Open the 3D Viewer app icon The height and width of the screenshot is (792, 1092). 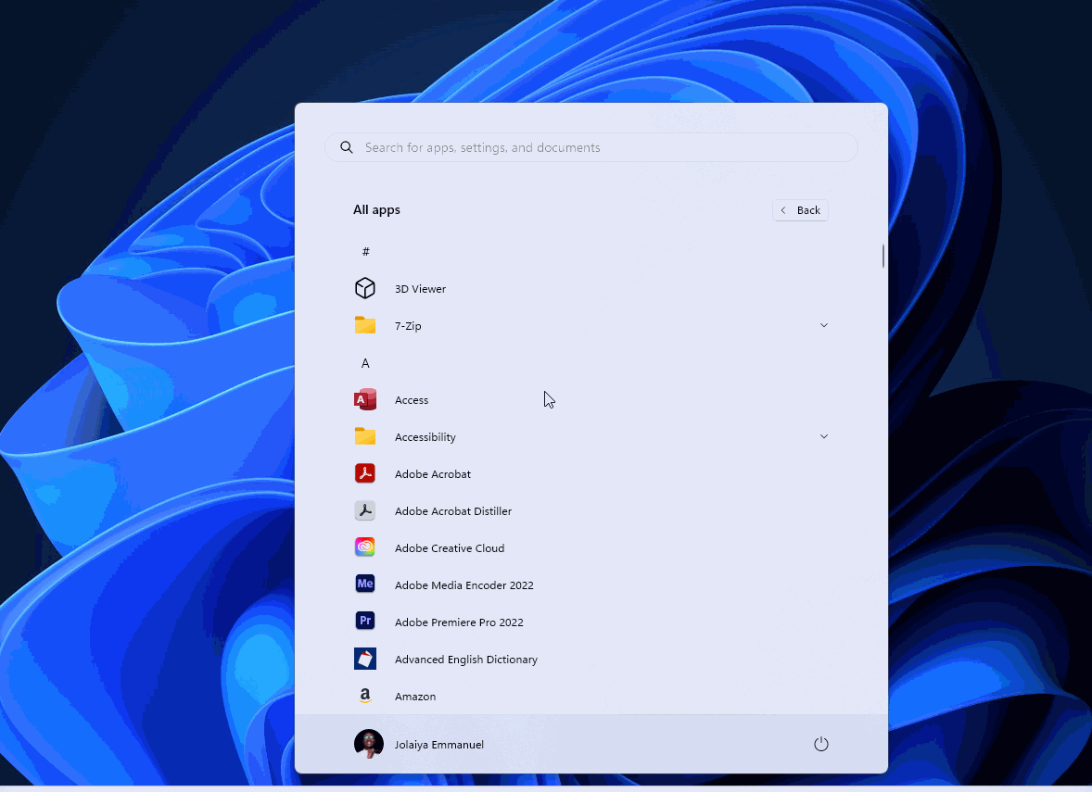365,289
